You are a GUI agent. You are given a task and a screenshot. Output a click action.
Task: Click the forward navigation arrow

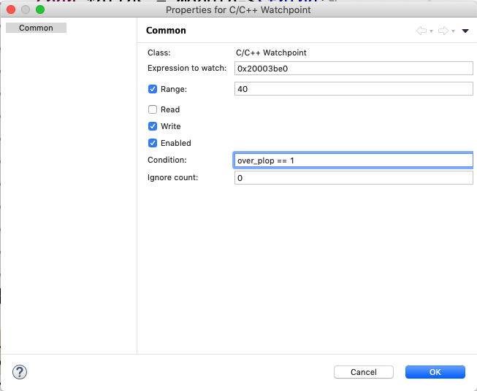point(443,31)
